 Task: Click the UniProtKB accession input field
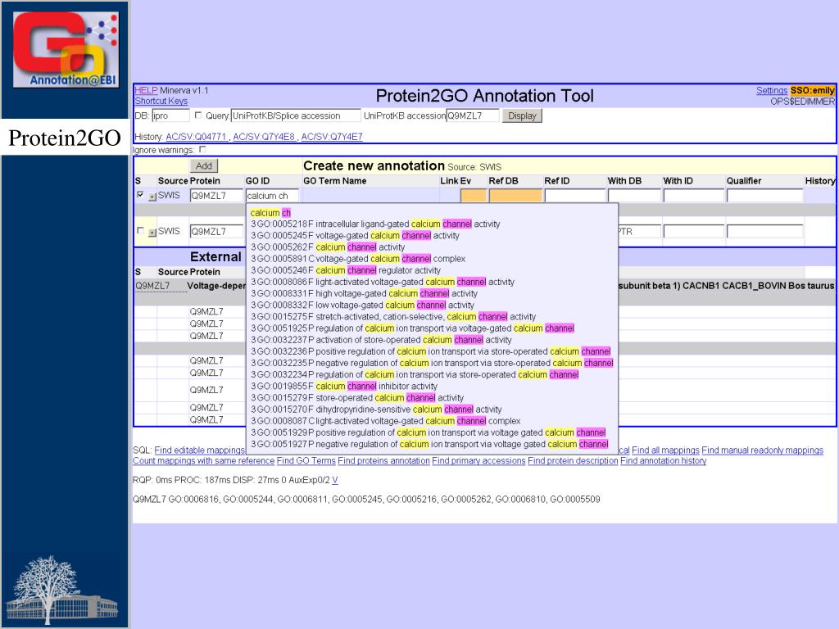tap(473, 115)
